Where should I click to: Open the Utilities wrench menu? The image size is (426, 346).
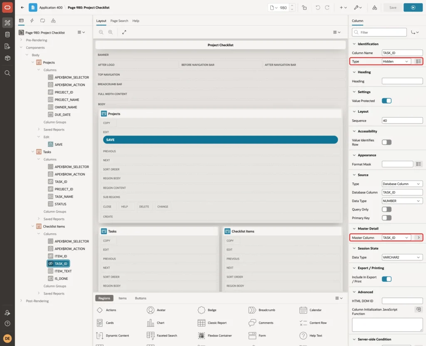point(357,7)
